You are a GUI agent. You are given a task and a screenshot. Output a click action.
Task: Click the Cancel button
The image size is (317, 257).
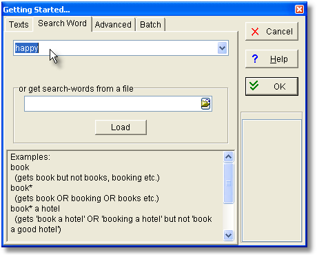[x=272, y=32]
